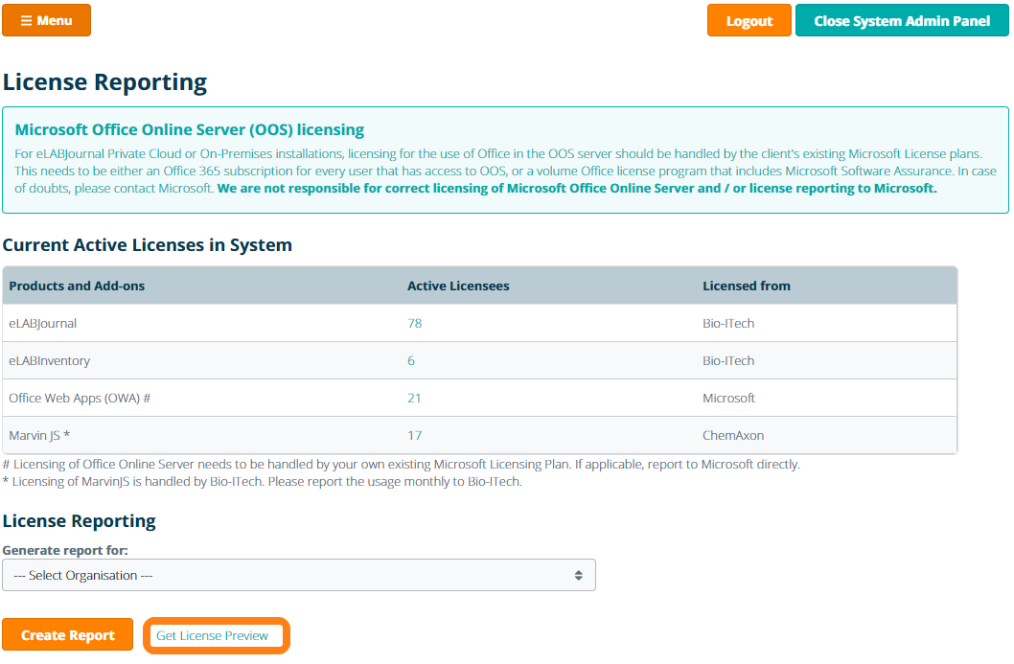The height and width of the screenshot is (664, 1014).
Task: Close the System Admin Panel
Action: pos(901,21)
